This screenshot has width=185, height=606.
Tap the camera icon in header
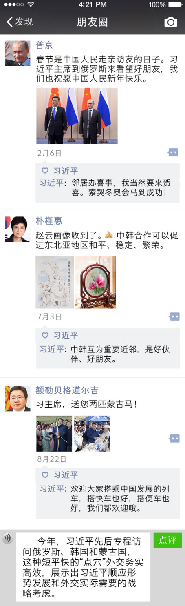171,22
